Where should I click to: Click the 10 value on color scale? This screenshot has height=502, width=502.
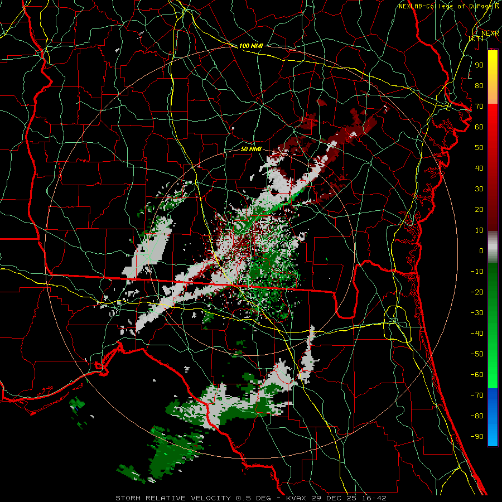pos(479,230)
